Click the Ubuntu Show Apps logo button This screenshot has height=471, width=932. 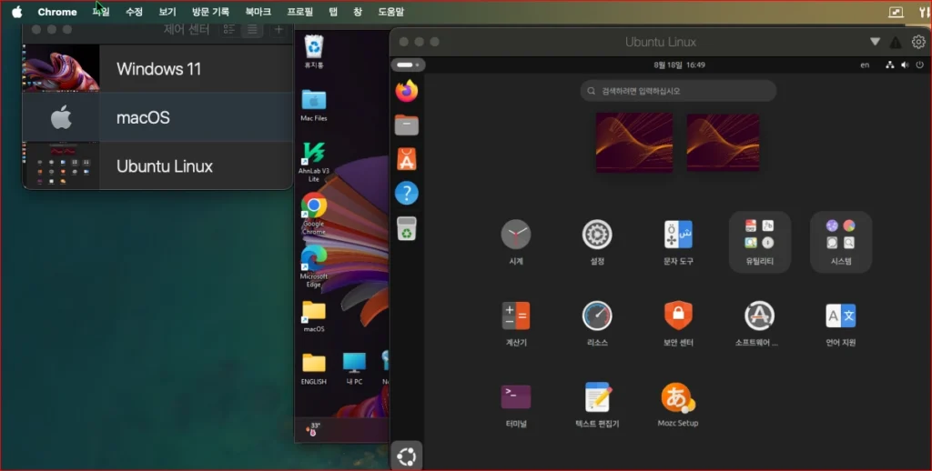click(407, 456)
